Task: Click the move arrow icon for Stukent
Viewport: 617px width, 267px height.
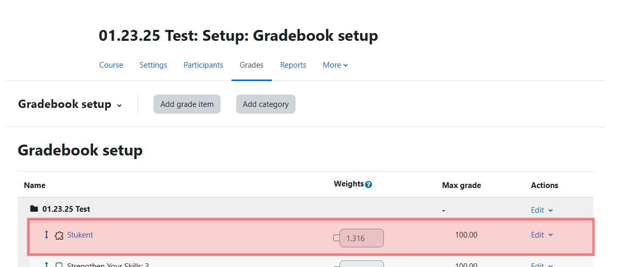Action: [x=46, y=235]
